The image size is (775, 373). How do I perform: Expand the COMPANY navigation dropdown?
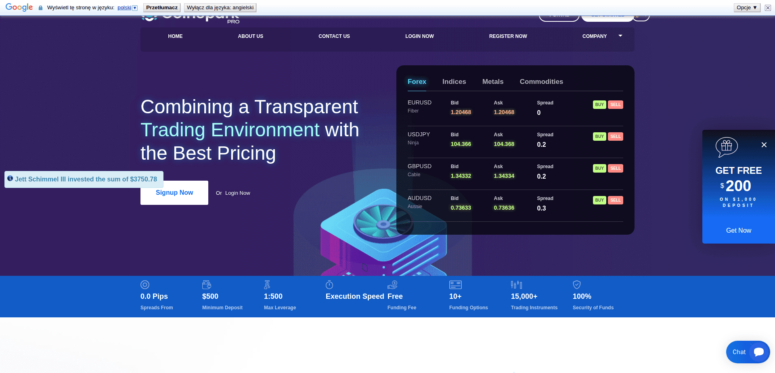[601, 36]
